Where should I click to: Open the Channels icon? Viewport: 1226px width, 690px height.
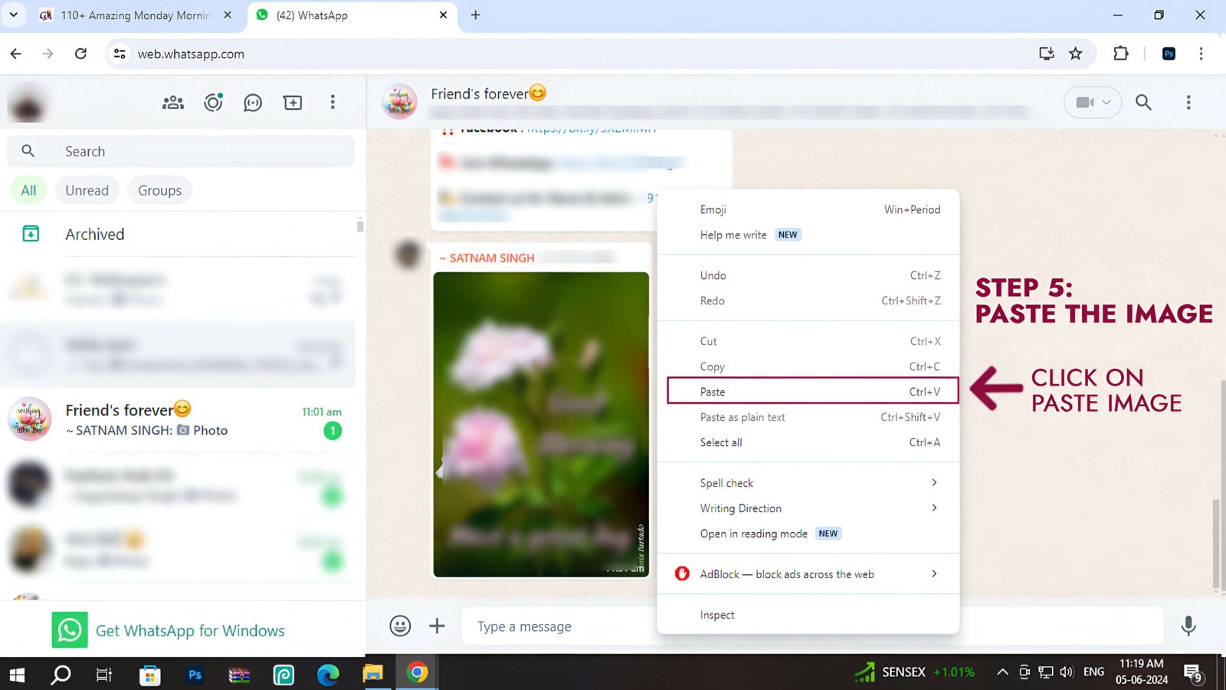pos(253,103)
